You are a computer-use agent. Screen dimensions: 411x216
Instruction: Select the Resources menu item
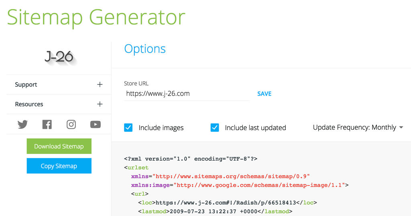(29, 104)
